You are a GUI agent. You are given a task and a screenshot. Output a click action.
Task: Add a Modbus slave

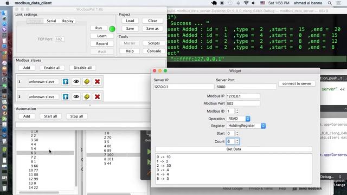27,68
